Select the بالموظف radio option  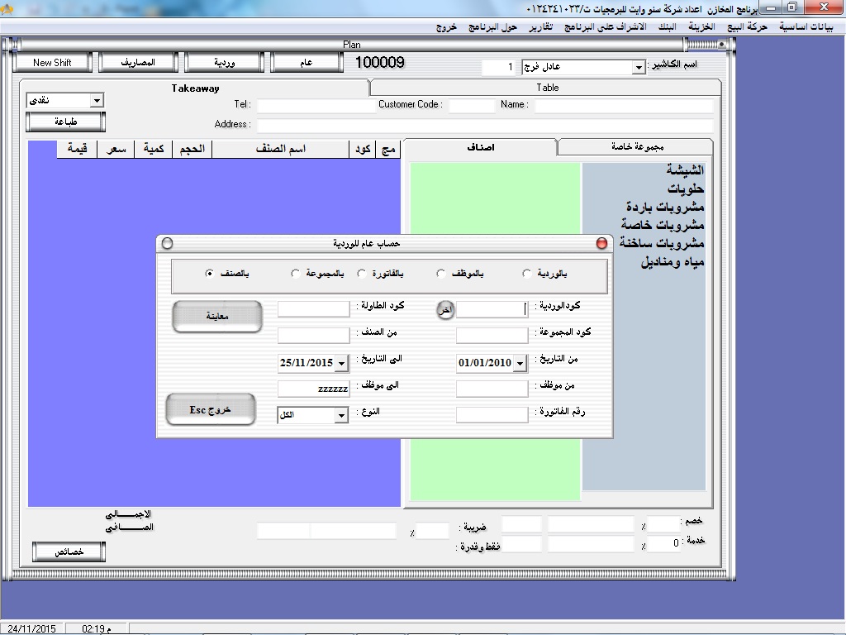tap(441, 274)
